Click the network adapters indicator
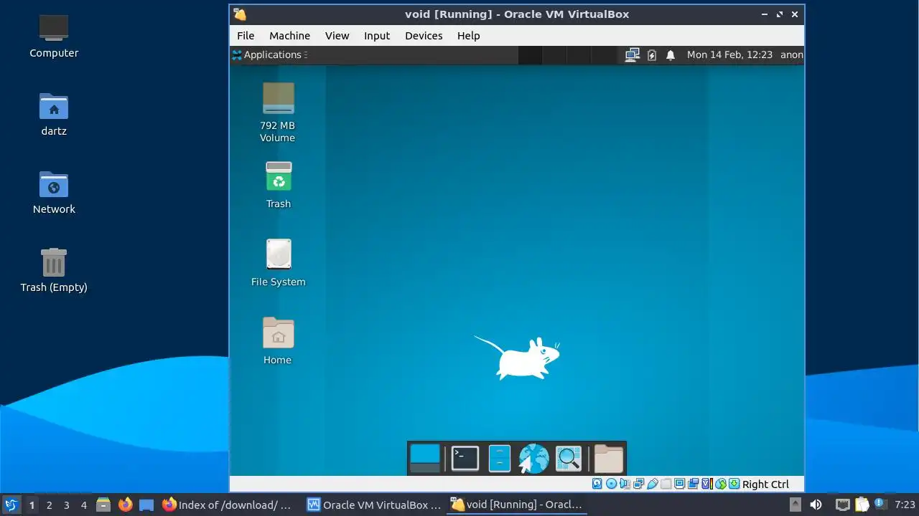 point(639,484)
